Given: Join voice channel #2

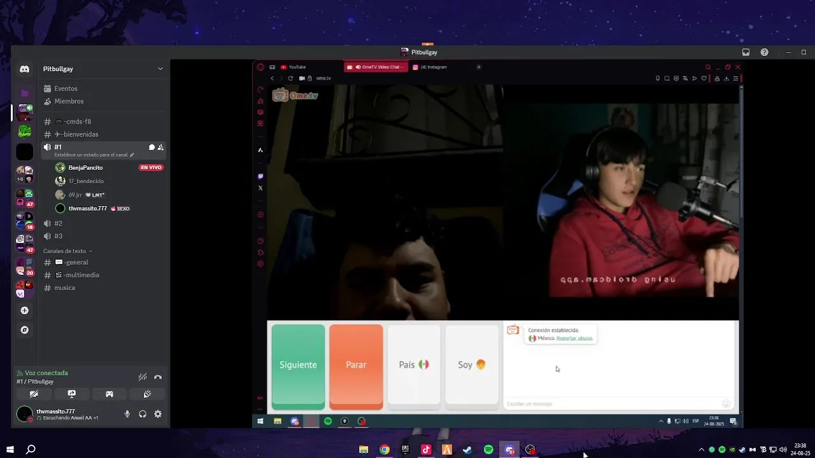Looking at the screenshot, I should coord(103,223).
